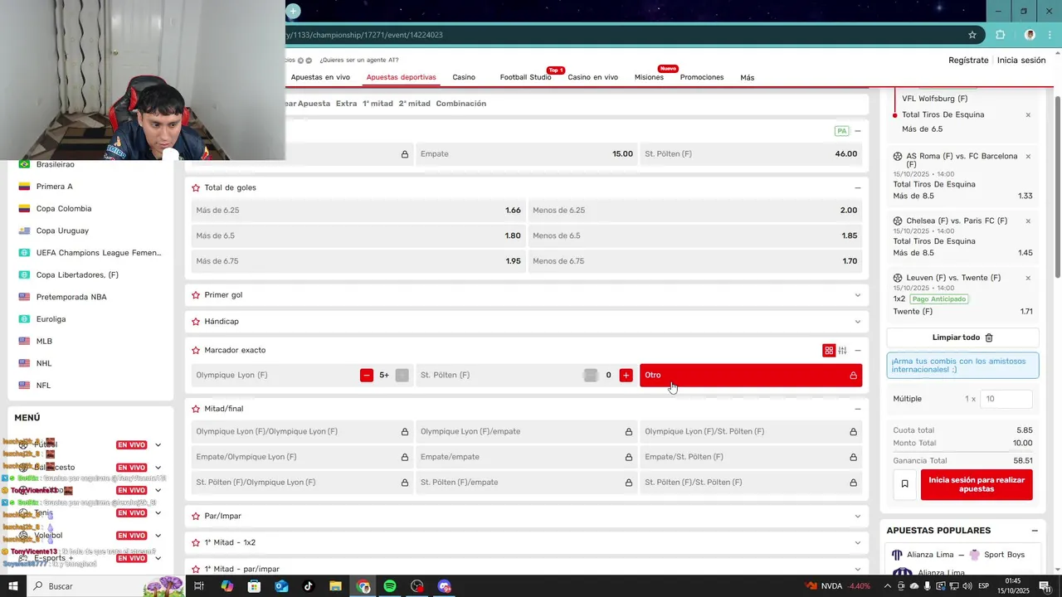Viewport: 1062px width, 597px height.
Task: Open UEFA Champions League Femenina league
Action: (x=99, y=253)
